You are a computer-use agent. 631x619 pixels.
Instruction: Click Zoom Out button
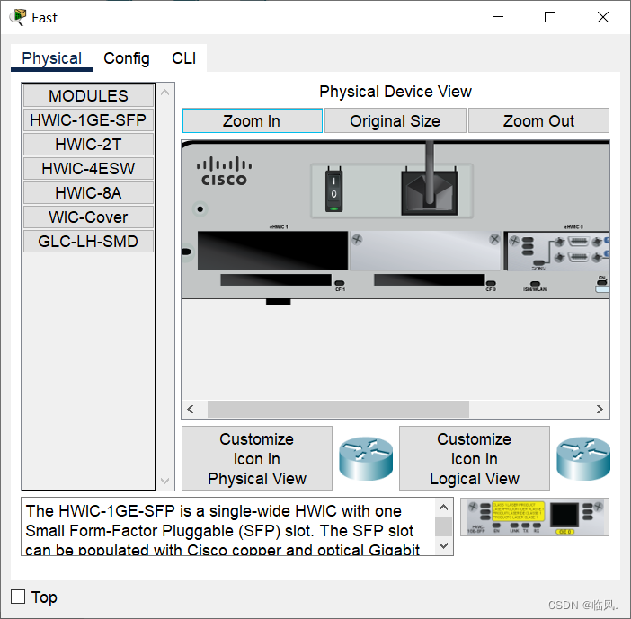point(538,120)
